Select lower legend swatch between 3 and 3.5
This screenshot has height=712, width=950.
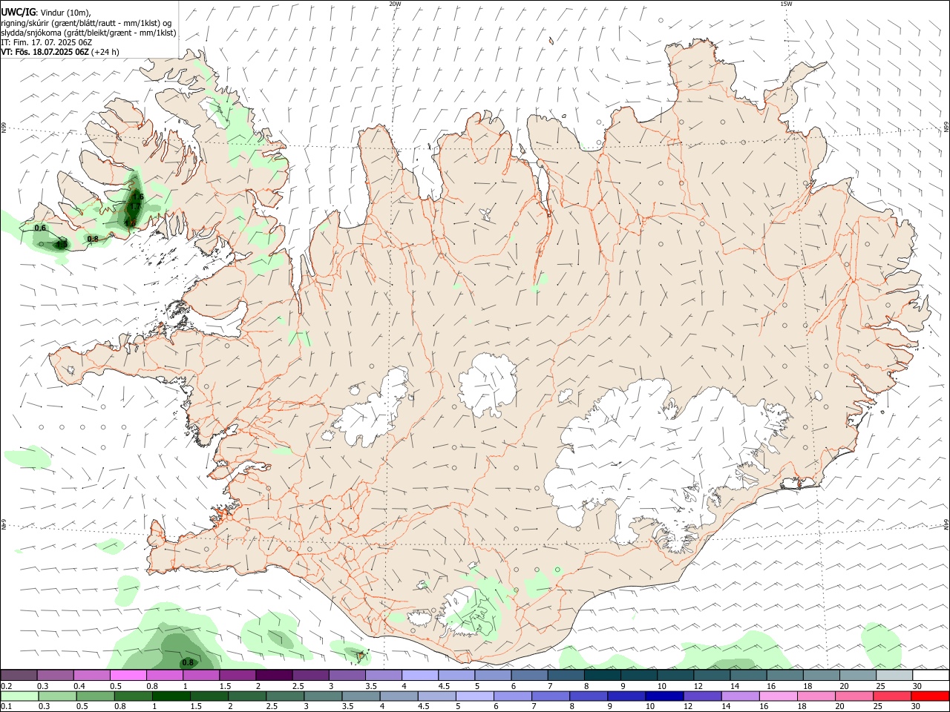pos(323,696)
